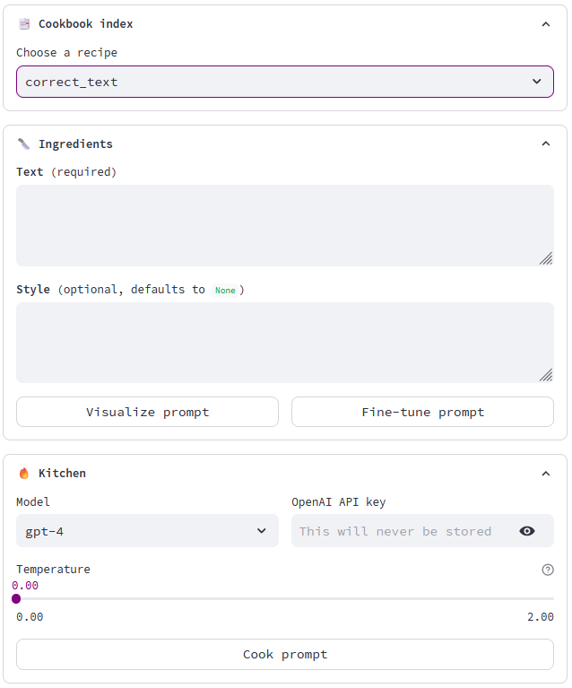Click the Temperature slider handle
This screenshot has height=688, width=572.
point(16,598)
